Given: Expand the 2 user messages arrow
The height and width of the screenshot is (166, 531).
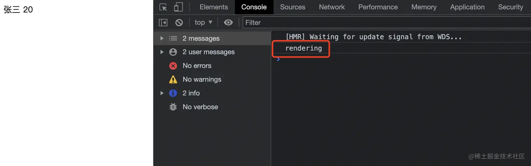Looking at the screenshot, I should [162, 52].
